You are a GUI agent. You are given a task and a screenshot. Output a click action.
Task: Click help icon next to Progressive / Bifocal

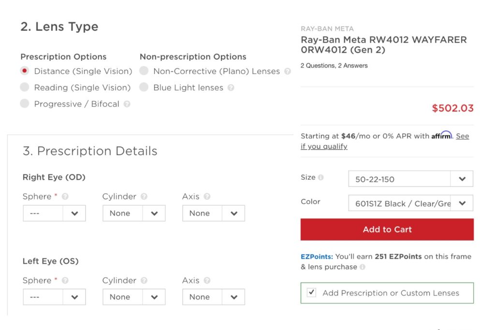pos(127,104)
